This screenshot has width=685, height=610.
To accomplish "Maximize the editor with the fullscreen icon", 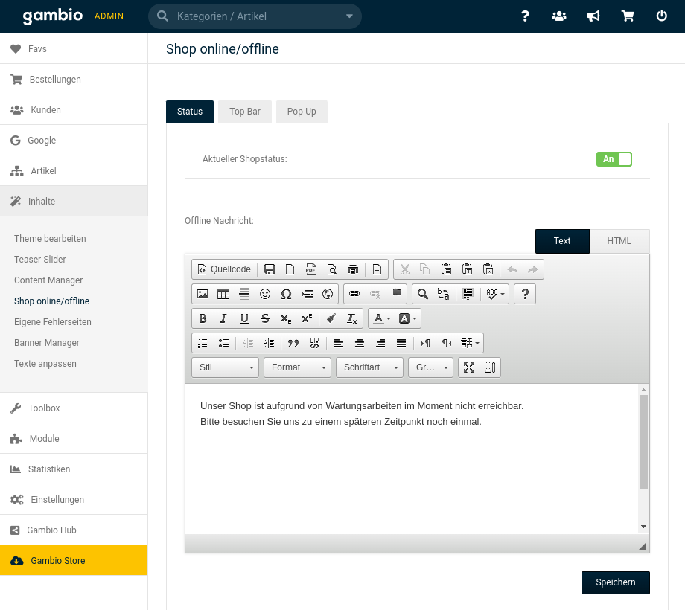I will (469, 367).
